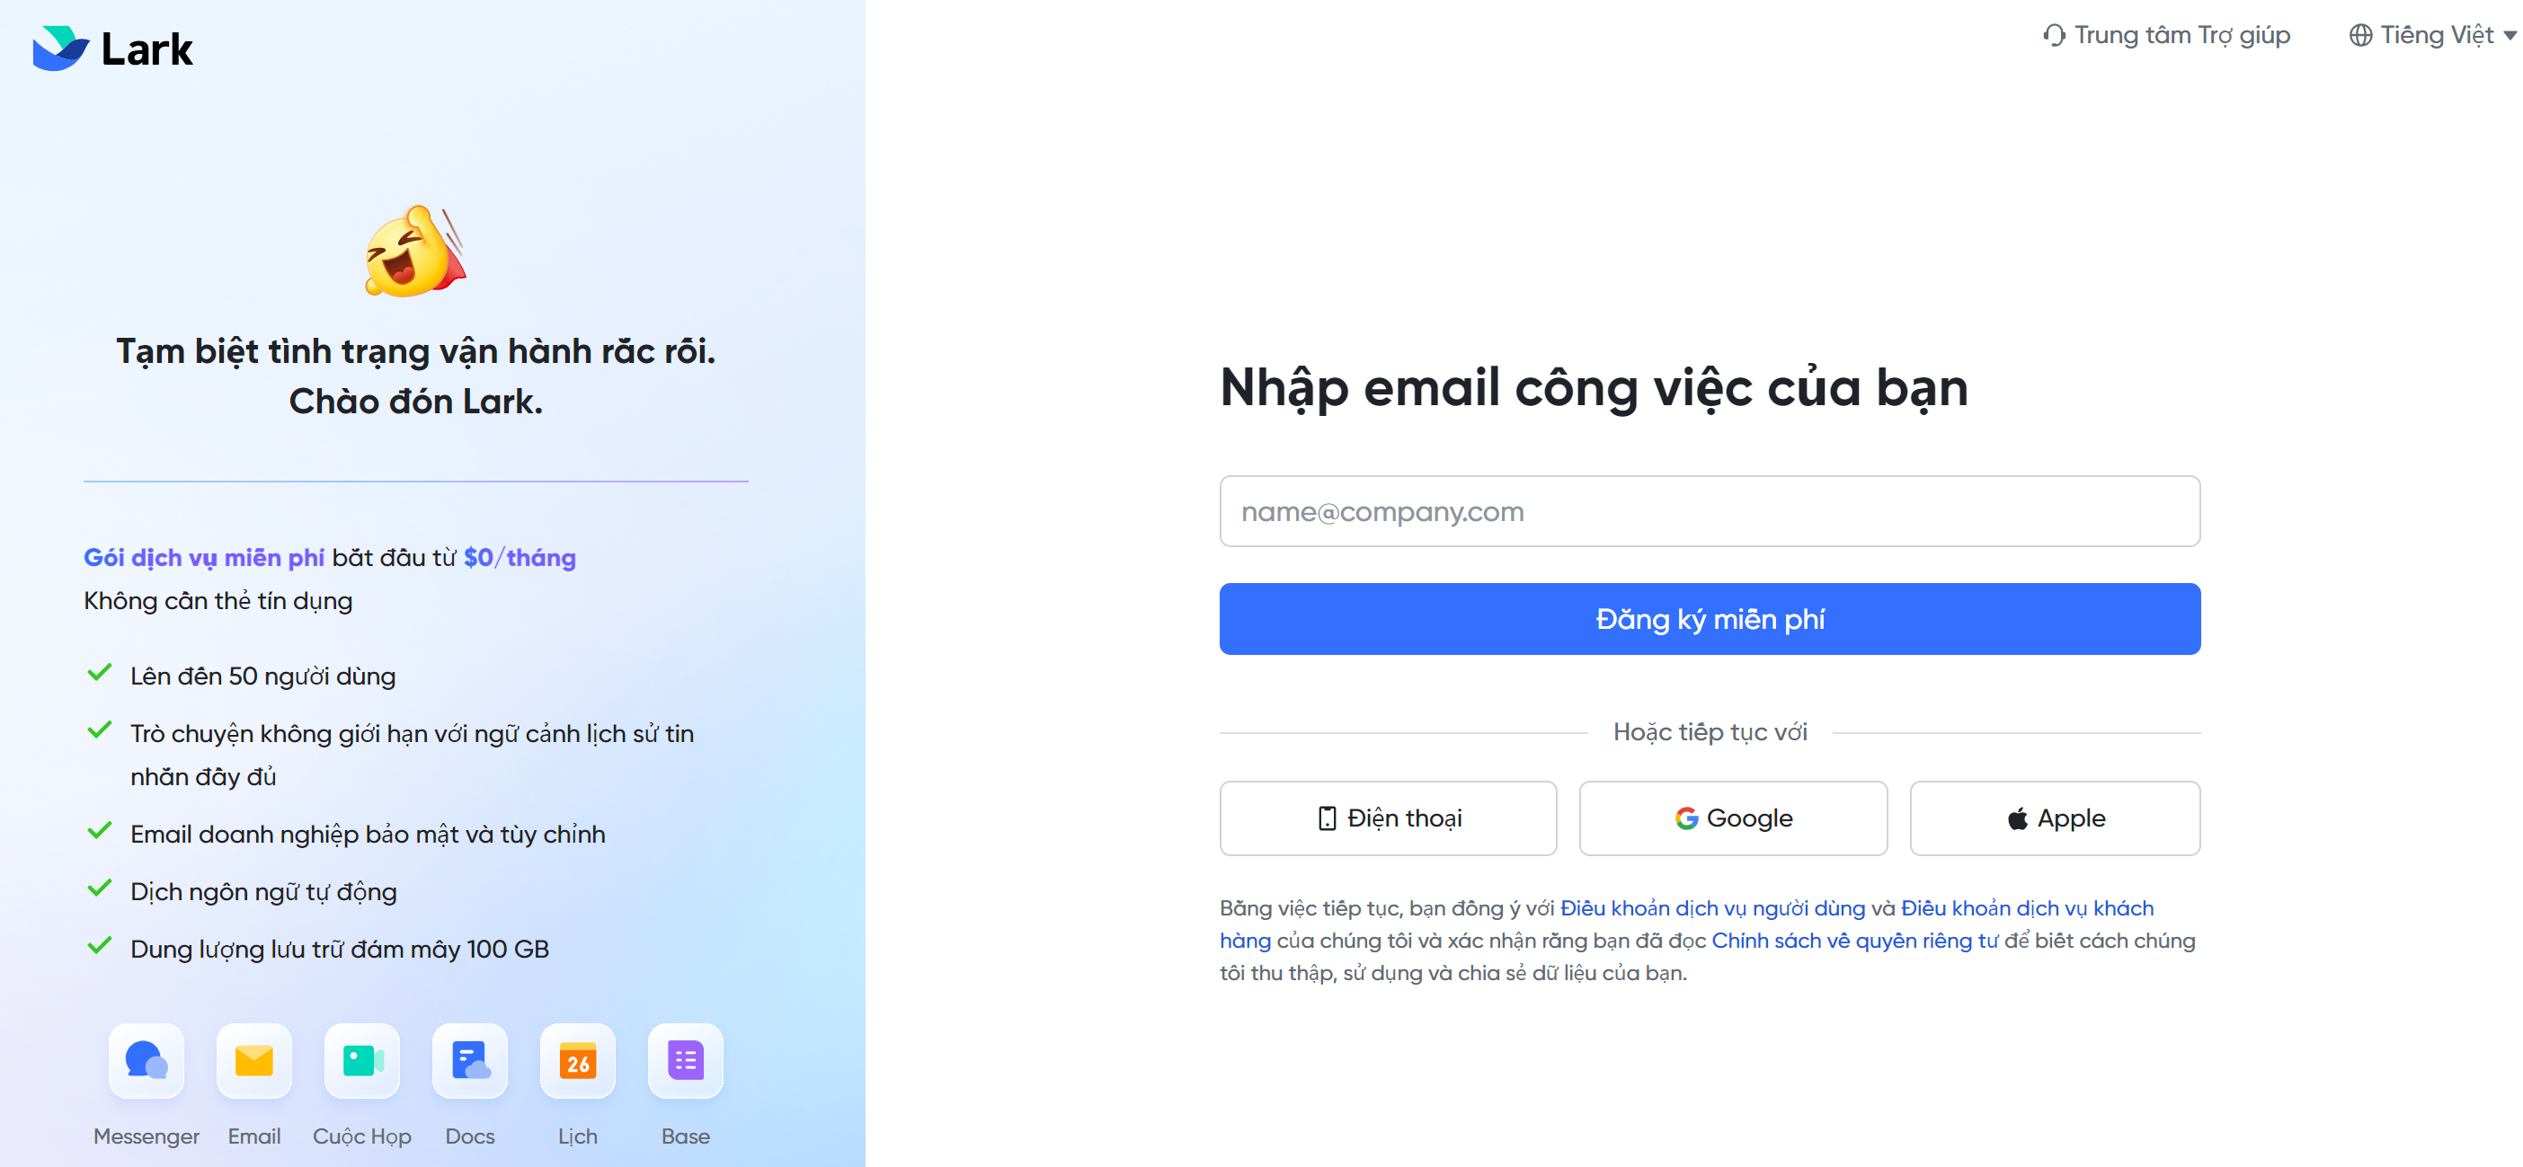Click the Lịch calendar icon
This screenshot has height=1167, width=2523.
(578, 1060)
